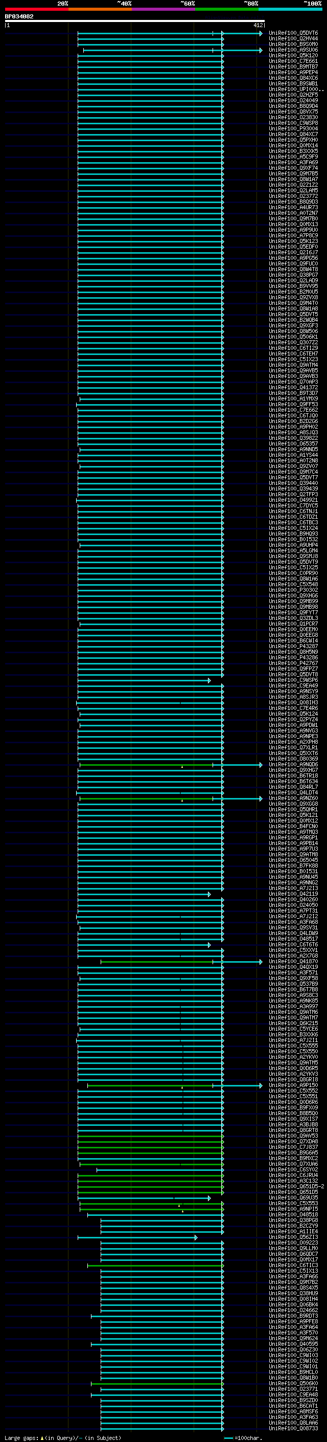The width and height of the screenshot is (327, 1442).
Task: Select the UniRef100_A5C9F9 label
Action: coord(293,157)
